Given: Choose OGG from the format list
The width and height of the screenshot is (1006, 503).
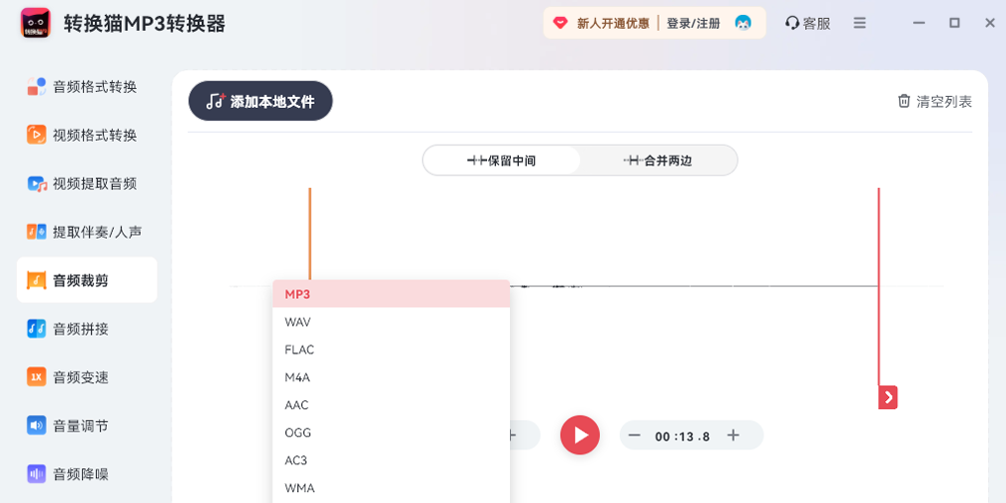Looking at the screenshot, I should (391, 433).
